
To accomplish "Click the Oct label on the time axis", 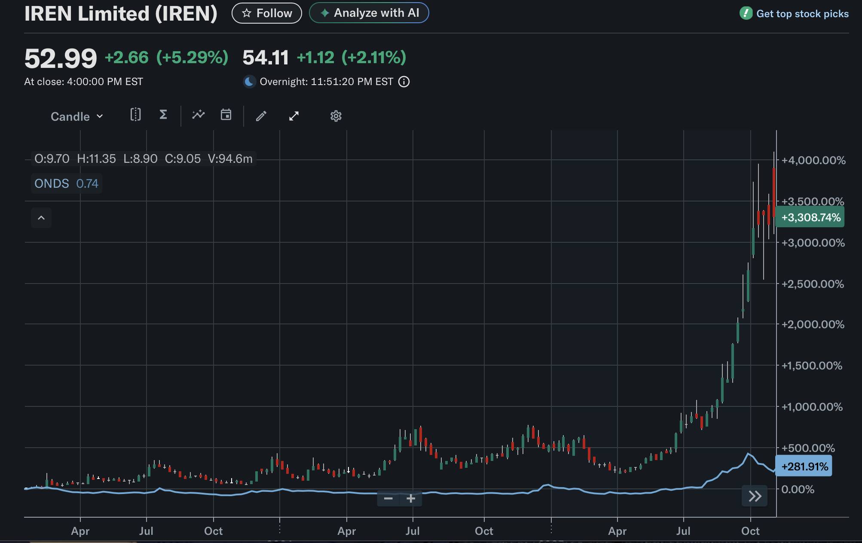I will click(x=750, y=531).
